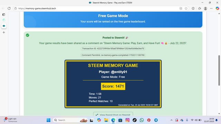Click the Time: 1:58 stat line
Image resolution: width=221 pixels, height=124 pixels.
95,94
